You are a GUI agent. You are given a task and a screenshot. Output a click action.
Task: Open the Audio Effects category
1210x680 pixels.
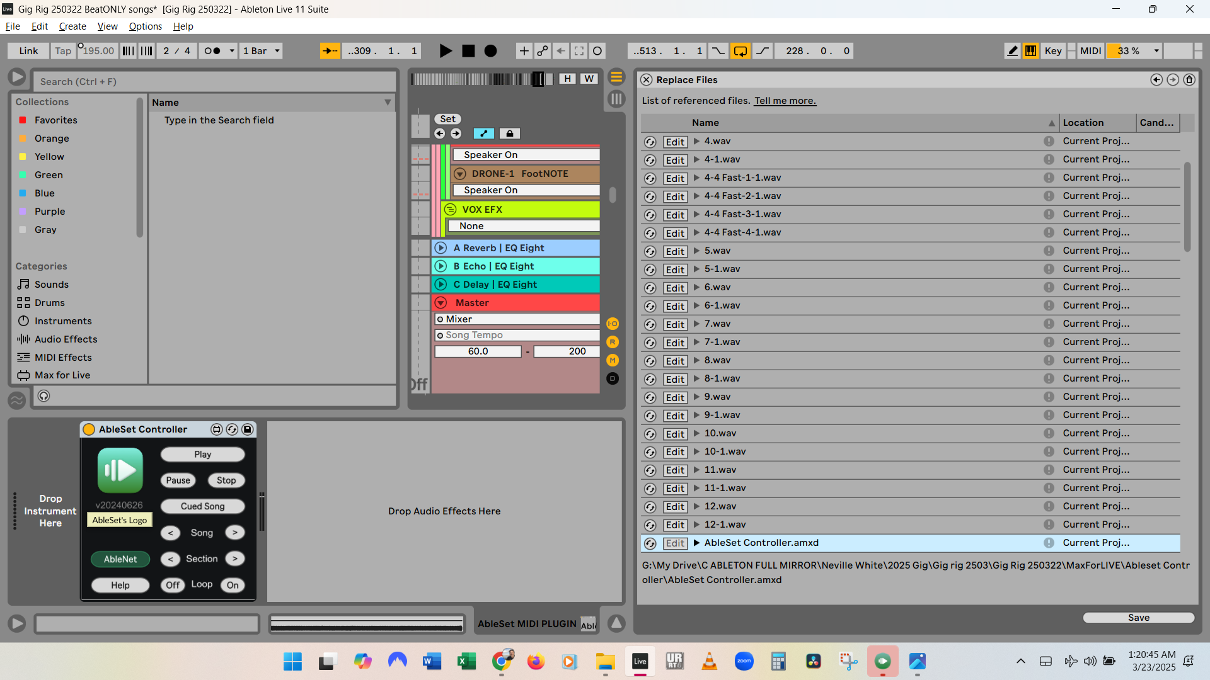[x=66, y=339]
